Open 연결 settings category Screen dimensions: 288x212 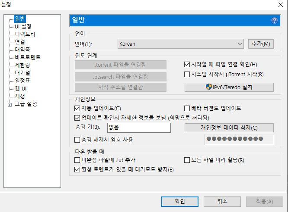coord(19,42)
